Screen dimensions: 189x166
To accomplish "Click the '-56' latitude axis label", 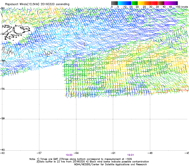I will [x=2, y=89].
